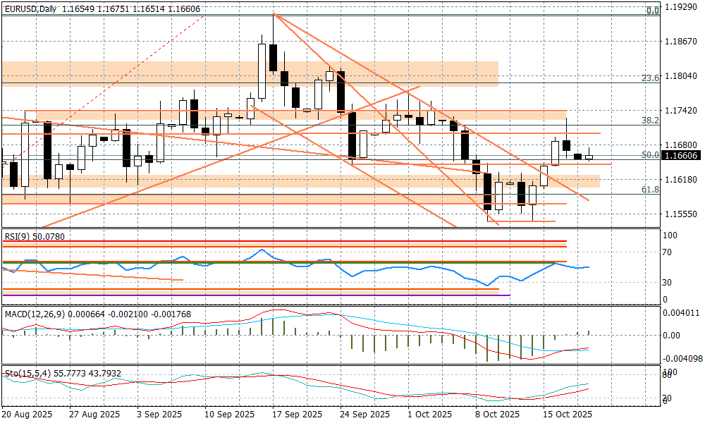
Task: Click the EURUSD,Daily chart title label
Action: 30,9
